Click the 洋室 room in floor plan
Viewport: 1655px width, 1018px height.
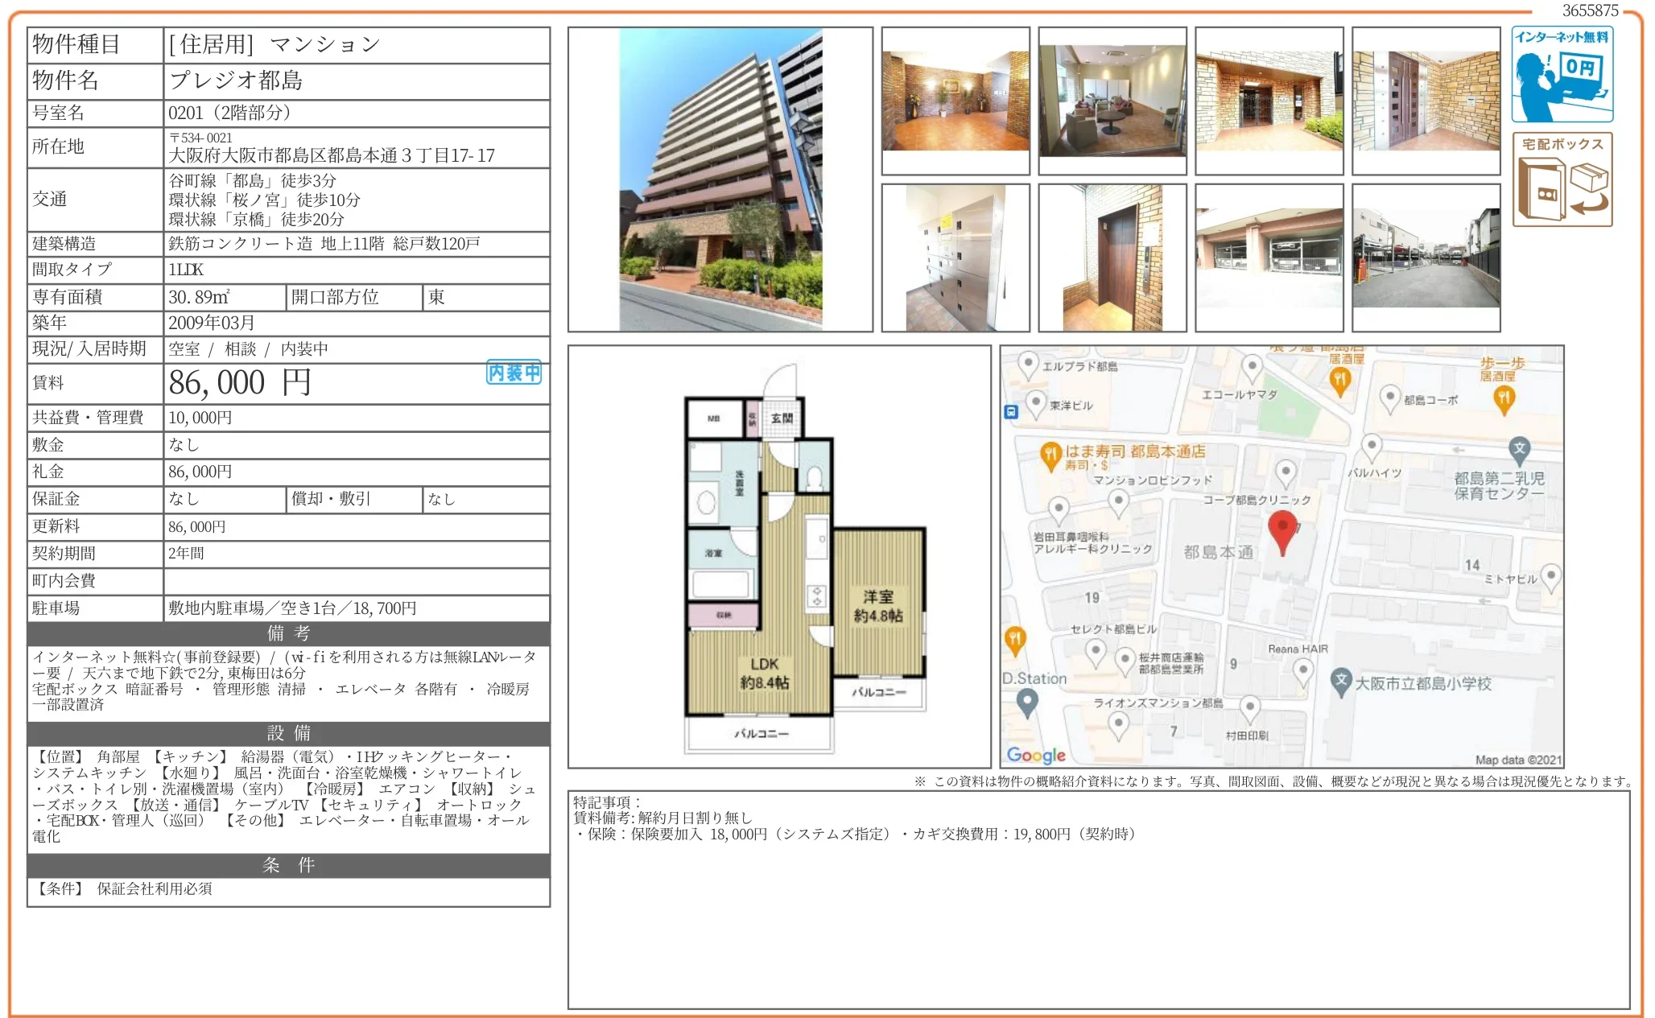tap(877, 605)
